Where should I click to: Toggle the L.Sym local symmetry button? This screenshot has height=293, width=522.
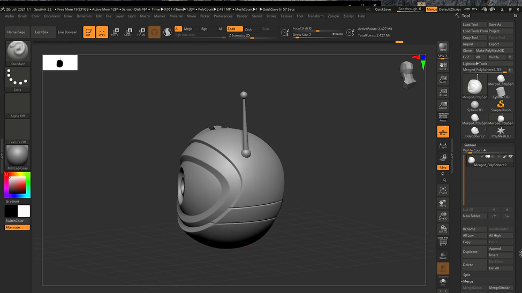(x=443, y=146)
